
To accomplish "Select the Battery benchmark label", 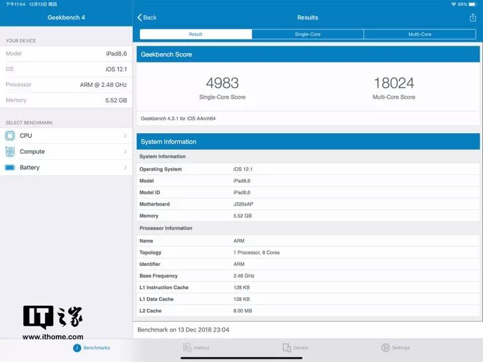I will [x=30, y=168].
